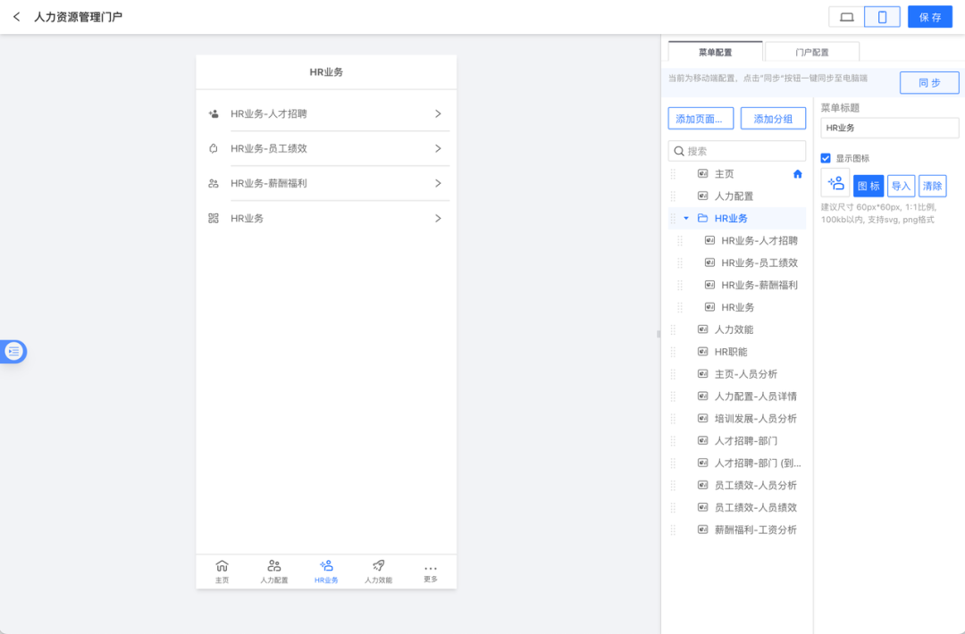The image size is (965, 634).
Task: Select the 菜单配置 tab
Action: coord(715,51)
